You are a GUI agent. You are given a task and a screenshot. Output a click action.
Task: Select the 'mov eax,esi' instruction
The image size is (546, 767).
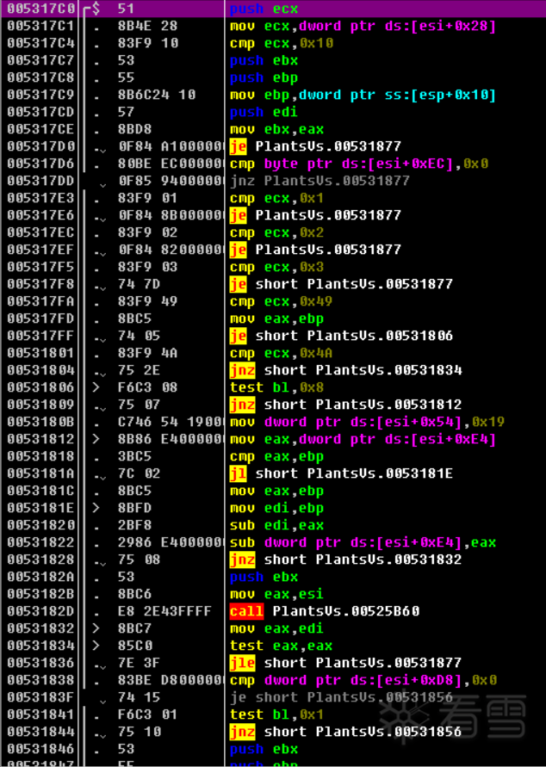pos(277,594)
